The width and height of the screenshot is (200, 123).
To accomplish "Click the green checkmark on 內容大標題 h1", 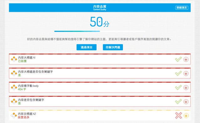I will tap(178, 59).
